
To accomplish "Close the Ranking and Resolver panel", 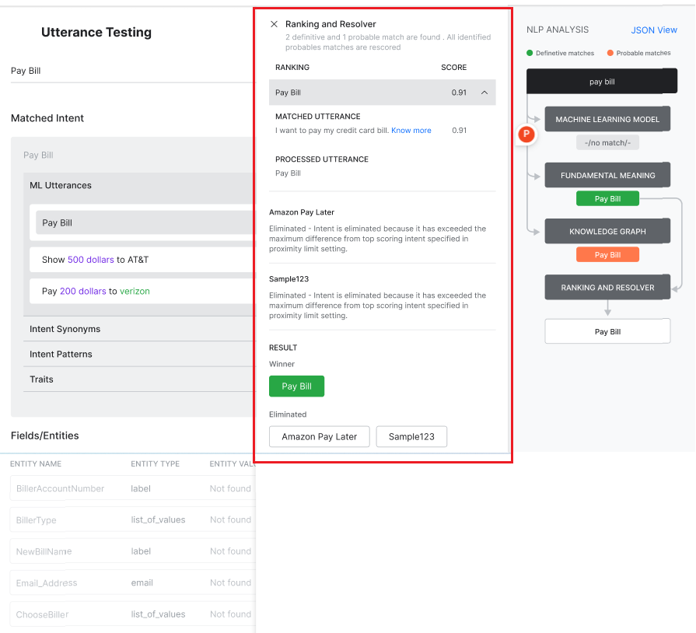I will tap(274, 24).
